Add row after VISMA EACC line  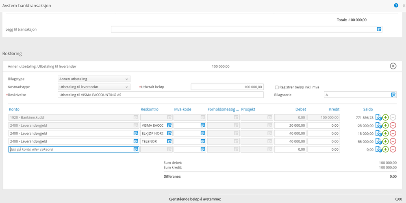[386, 125]
